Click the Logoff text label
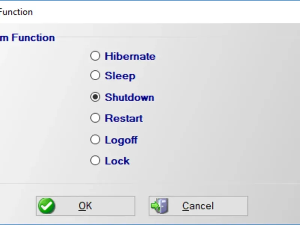 click(121, 140)
